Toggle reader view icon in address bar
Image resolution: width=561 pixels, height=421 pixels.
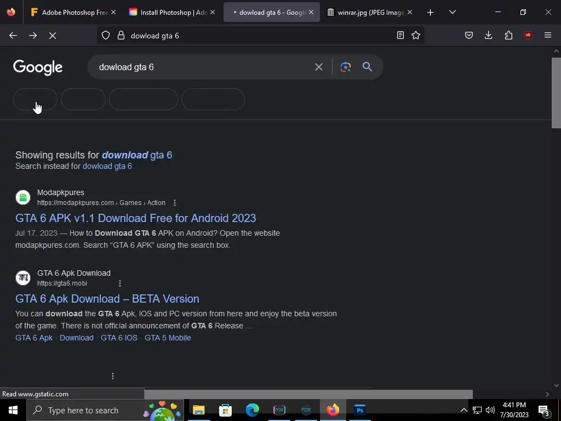(400, 36)
